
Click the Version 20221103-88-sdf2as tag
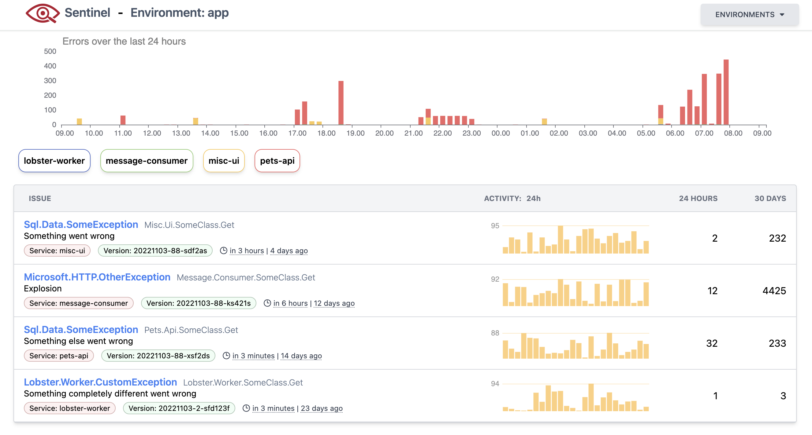click(x=155, y=250)
